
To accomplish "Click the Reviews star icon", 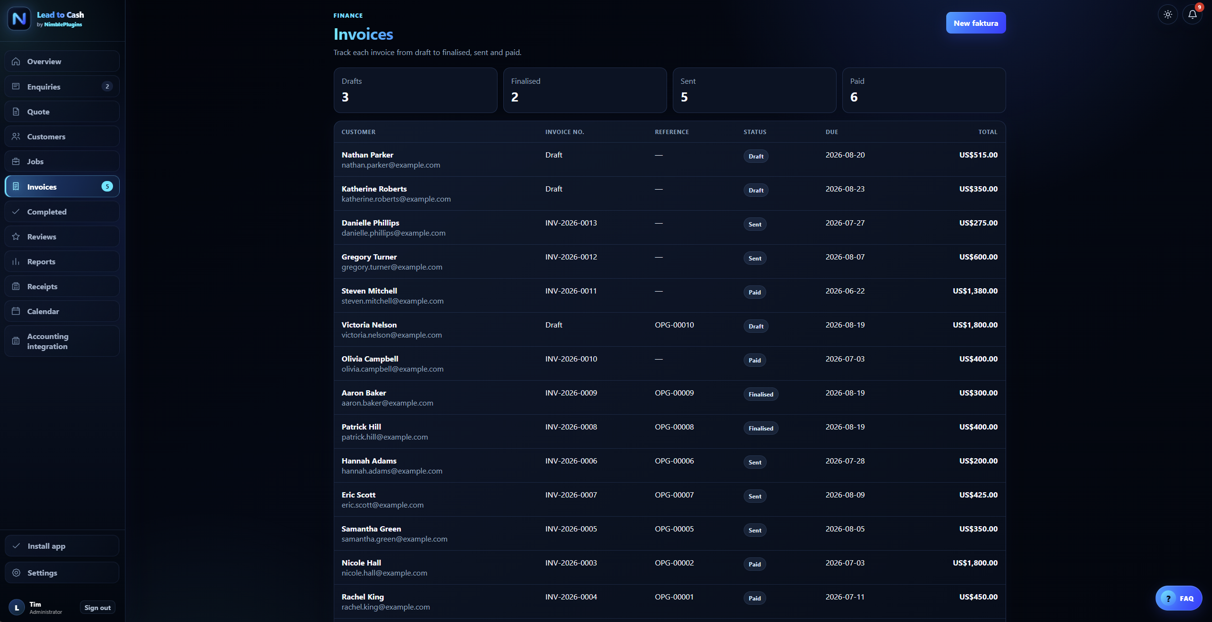I will 16,237.
